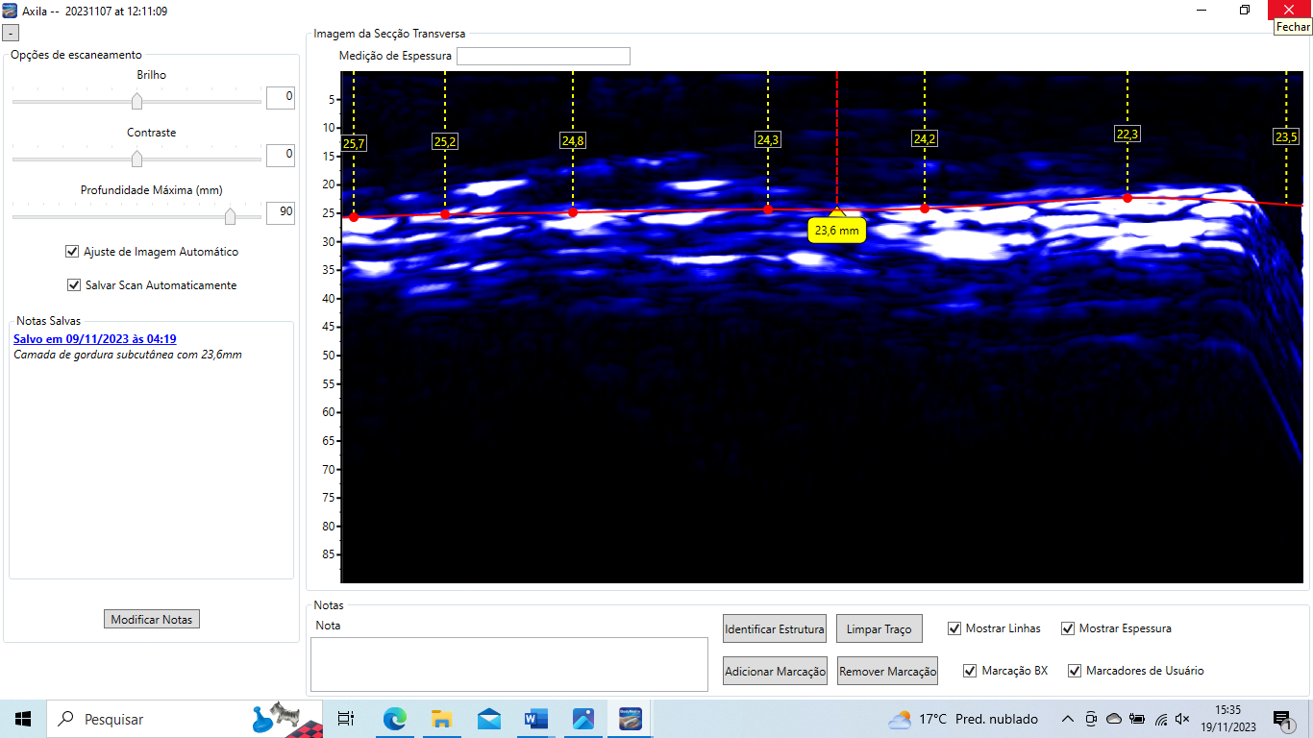Collapse the options panel with the minus button
1313x738 pixels.
click(x=11, y=33)
